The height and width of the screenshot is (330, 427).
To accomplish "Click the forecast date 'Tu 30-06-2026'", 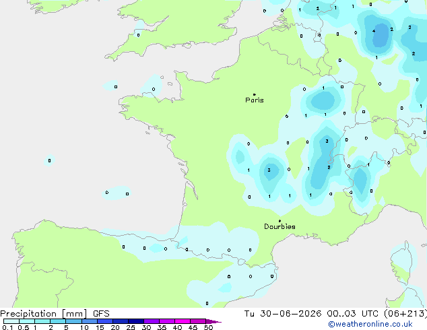I will [x=283, y=314].
